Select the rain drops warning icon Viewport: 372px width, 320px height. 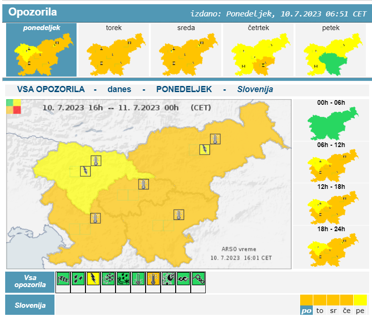[x=78, y=279]
